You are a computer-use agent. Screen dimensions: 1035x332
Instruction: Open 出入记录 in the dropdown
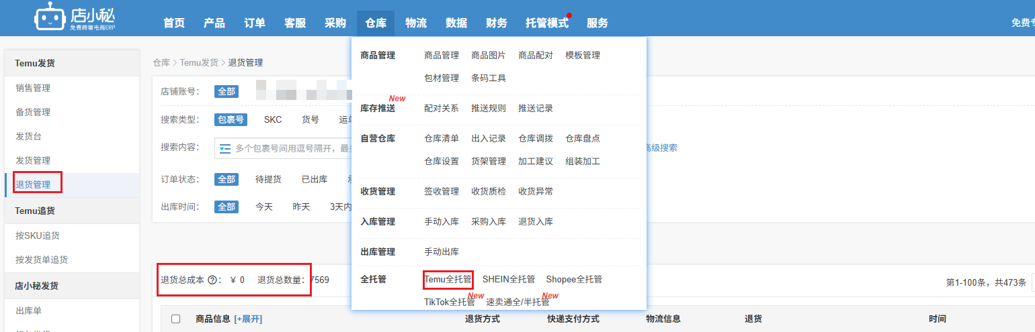pos(489,138)
